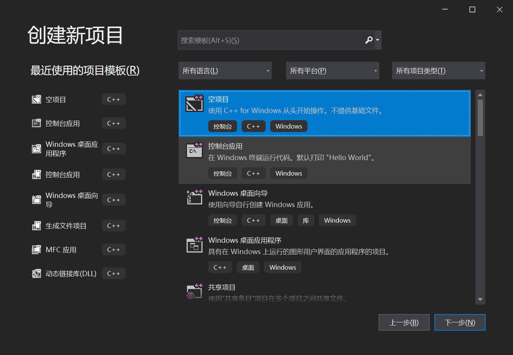Open the 所有平台 platform filter dropdown
Viewport: 513px width, 355px height.
332,71
